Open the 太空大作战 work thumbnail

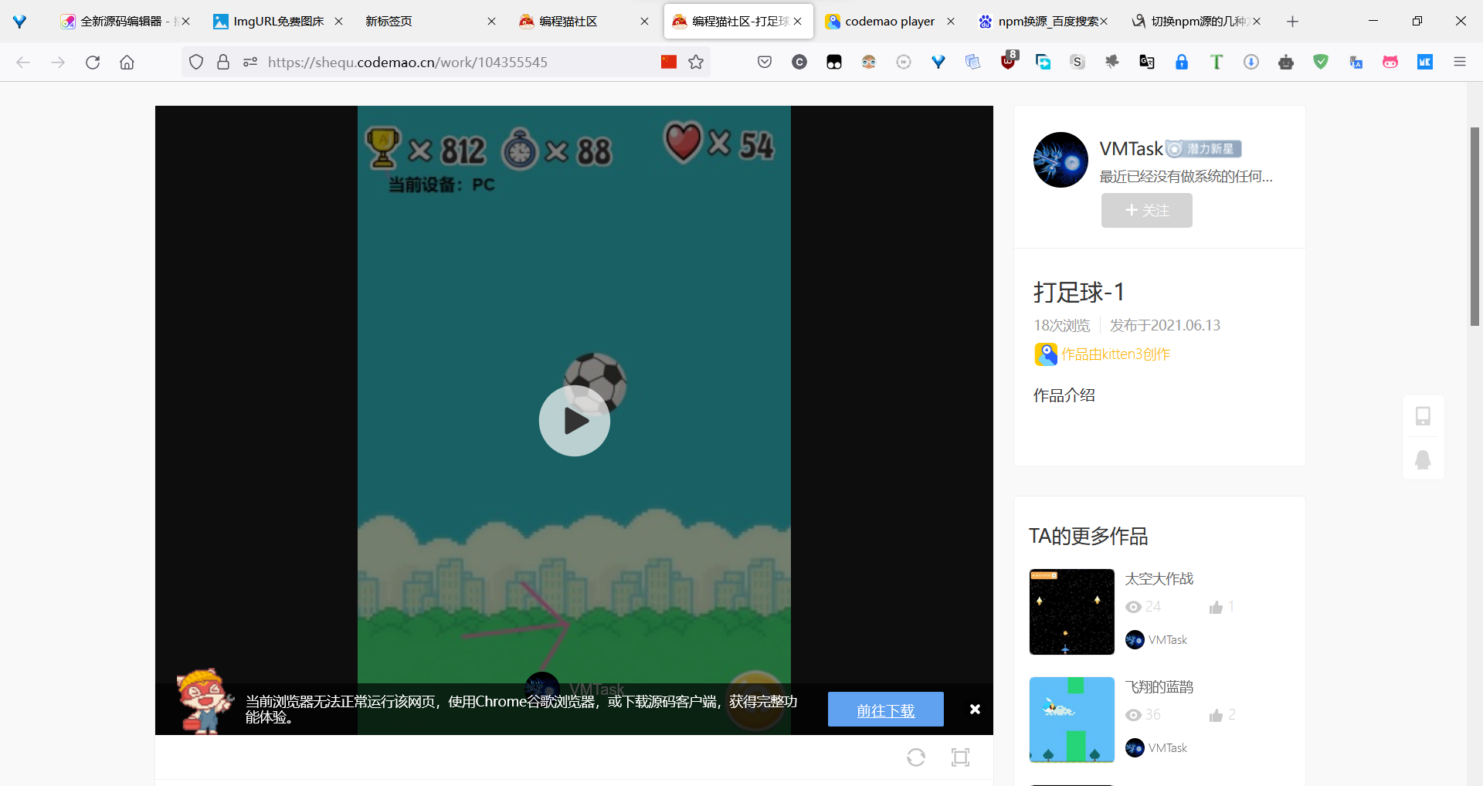(1072, 612)
